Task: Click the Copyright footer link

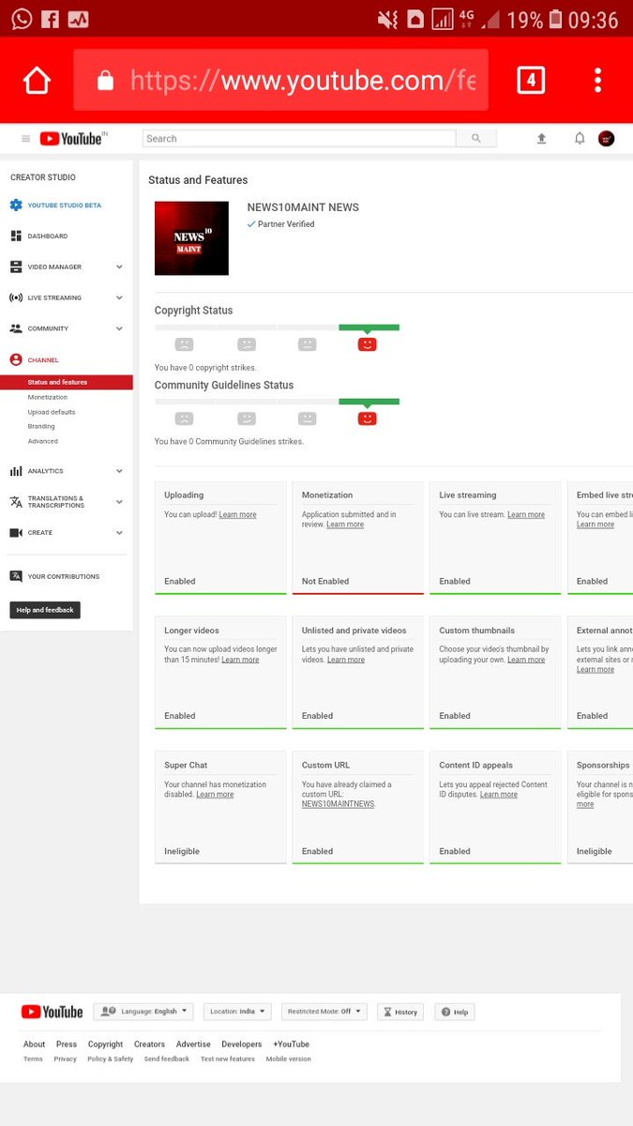Action: pos(105,1044)
